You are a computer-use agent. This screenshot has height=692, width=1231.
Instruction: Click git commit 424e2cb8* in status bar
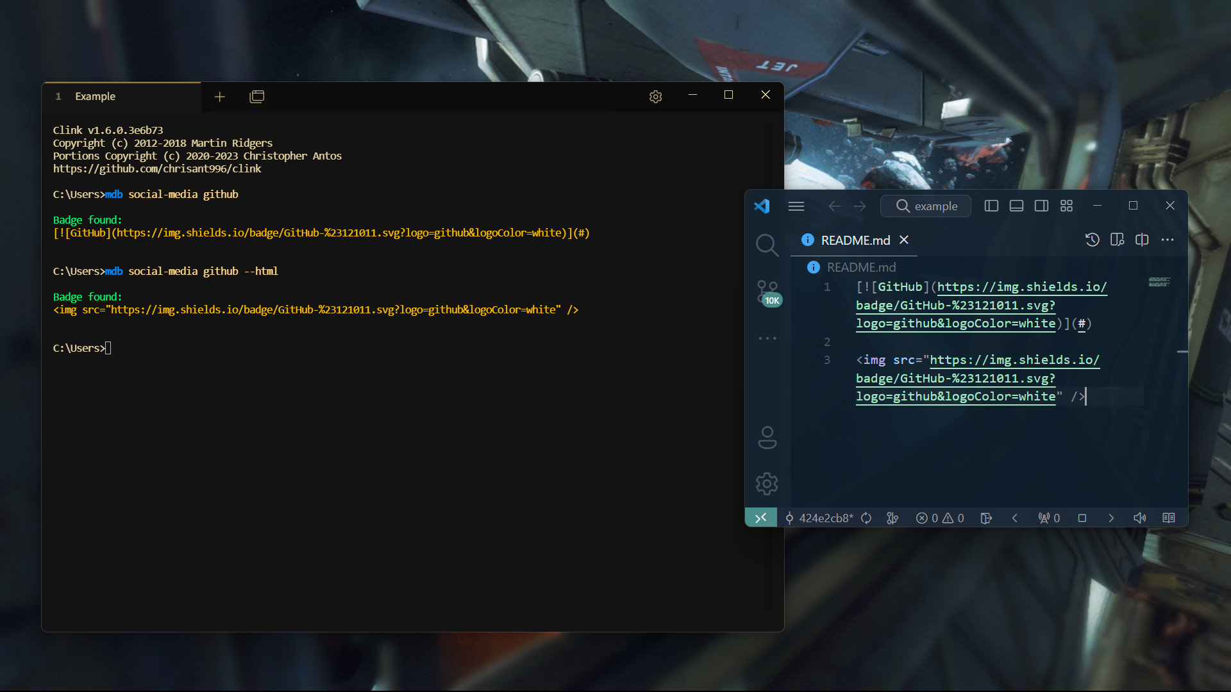tap(819, 518)
